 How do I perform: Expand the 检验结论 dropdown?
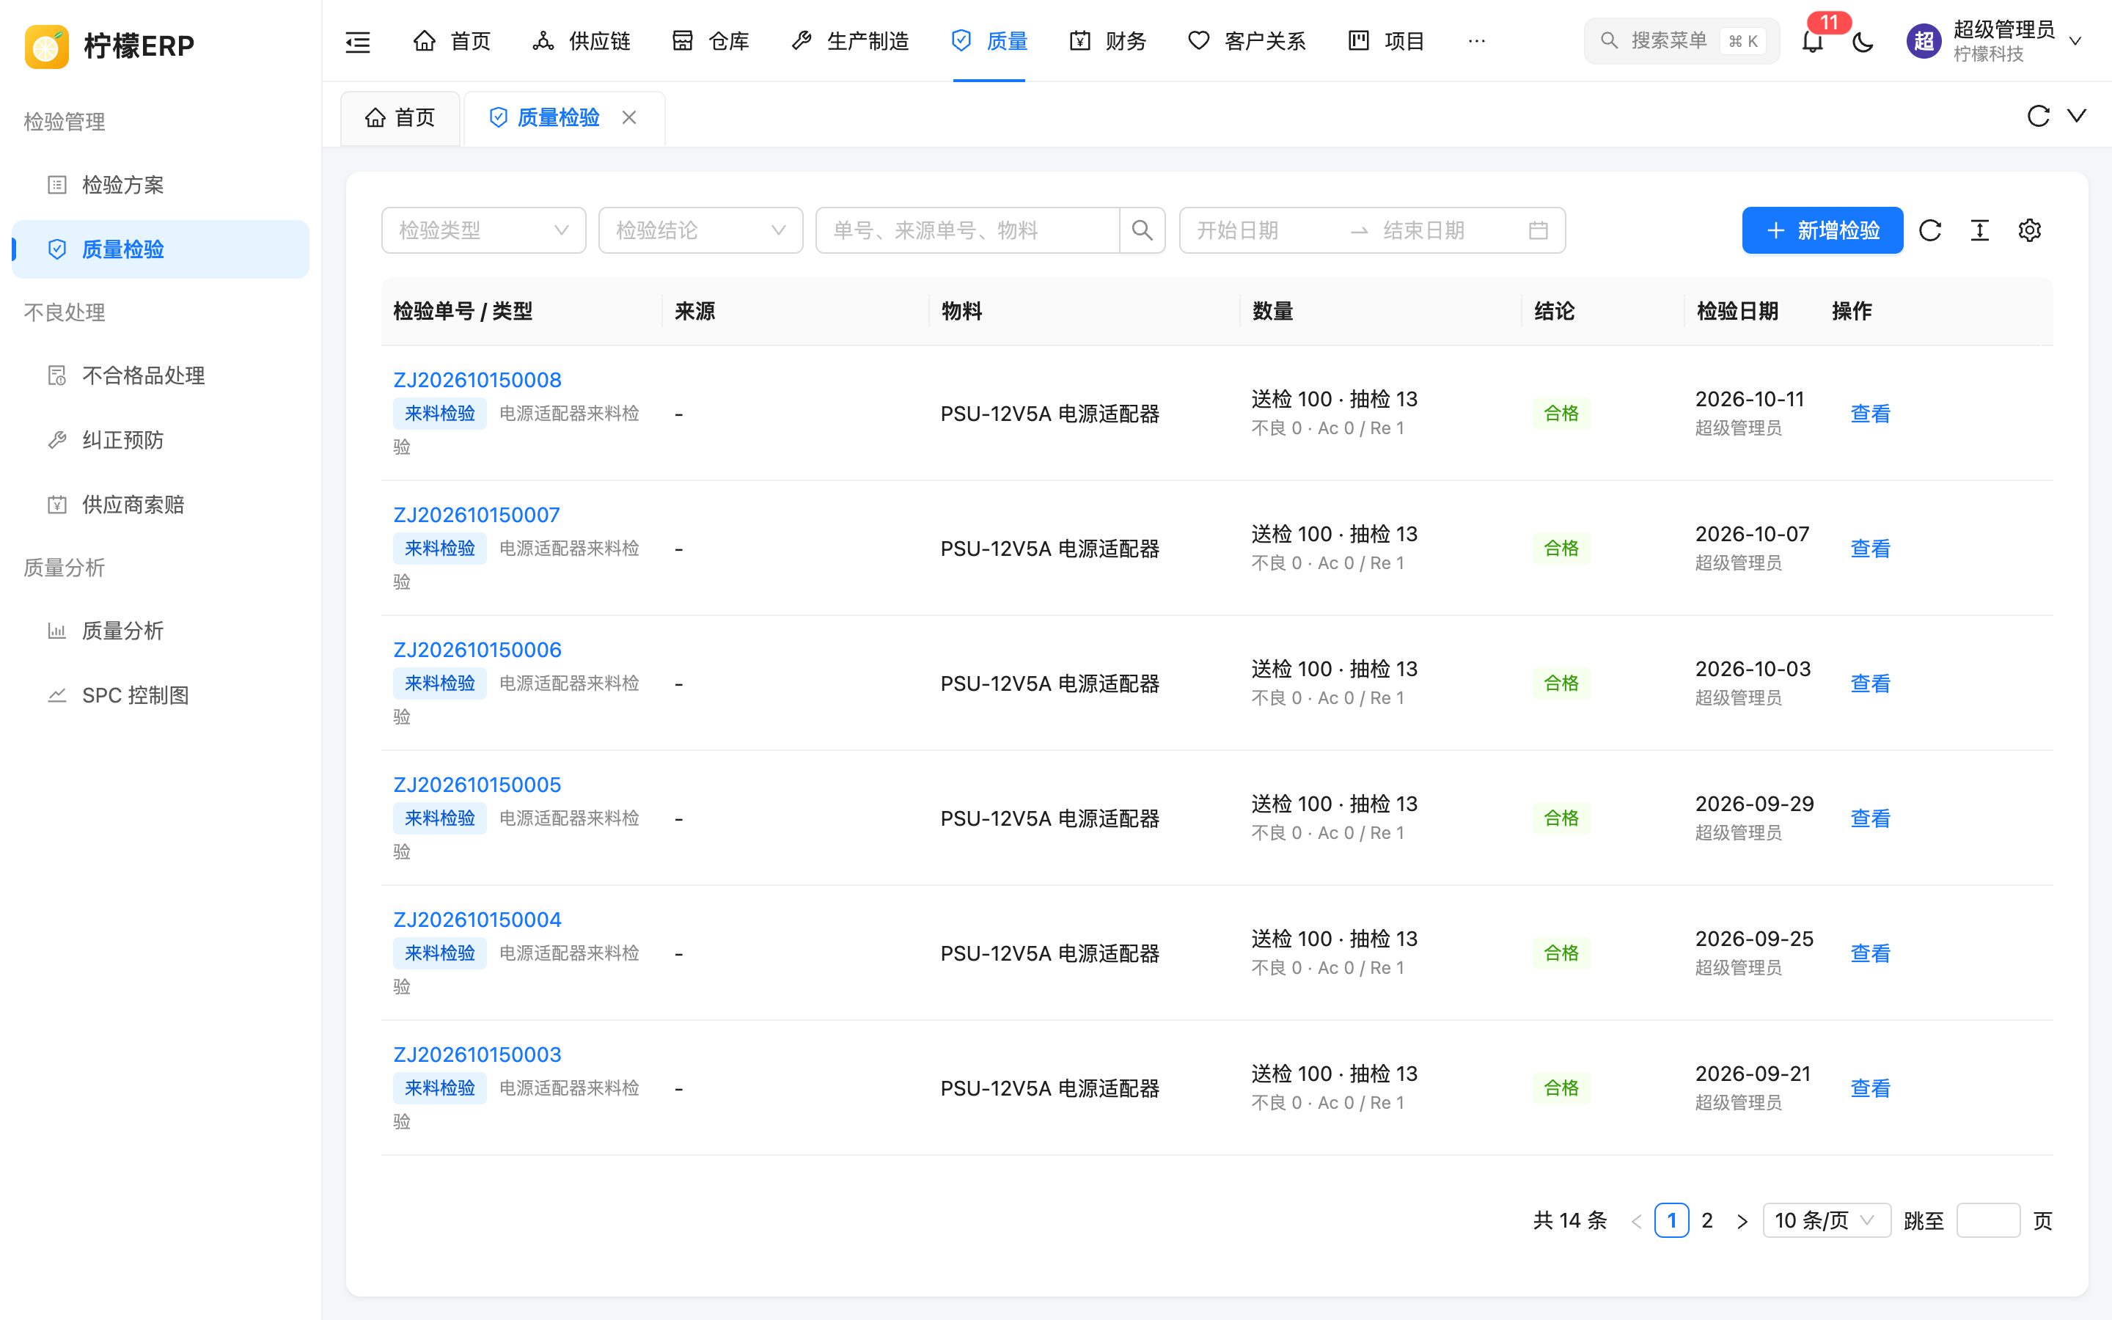coord(701,230)
